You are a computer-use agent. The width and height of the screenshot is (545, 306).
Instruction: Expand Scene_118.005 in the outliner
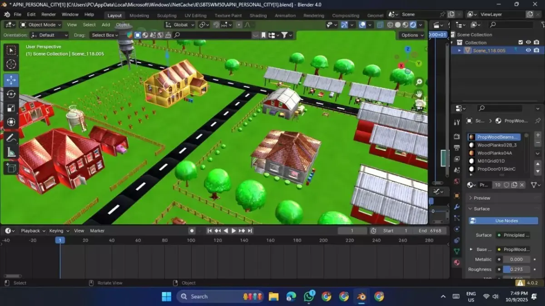[x=460, y=50]
